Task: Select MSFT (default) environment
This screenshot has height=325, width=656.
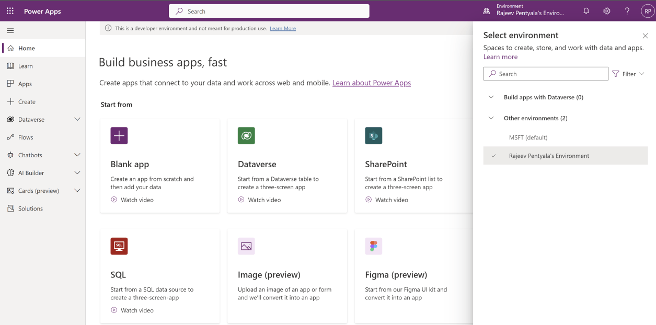Action: pyautogui.click(x=528, y=137)
